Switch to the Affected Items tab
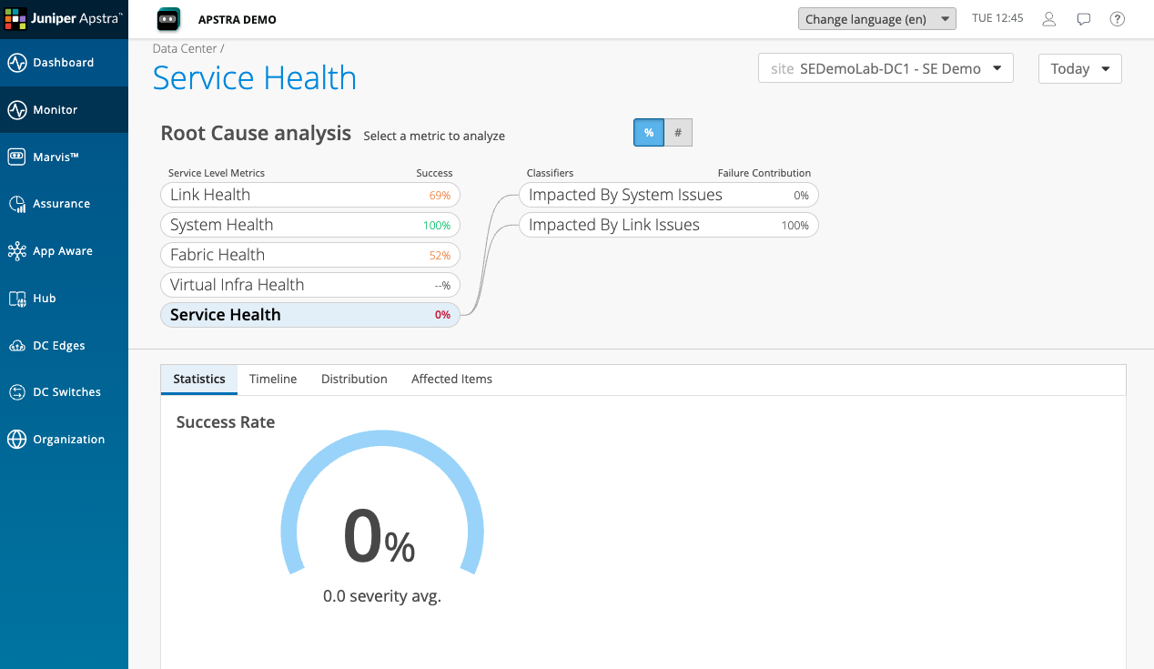This screenshot has height=669, width=1154. (451, 380)
